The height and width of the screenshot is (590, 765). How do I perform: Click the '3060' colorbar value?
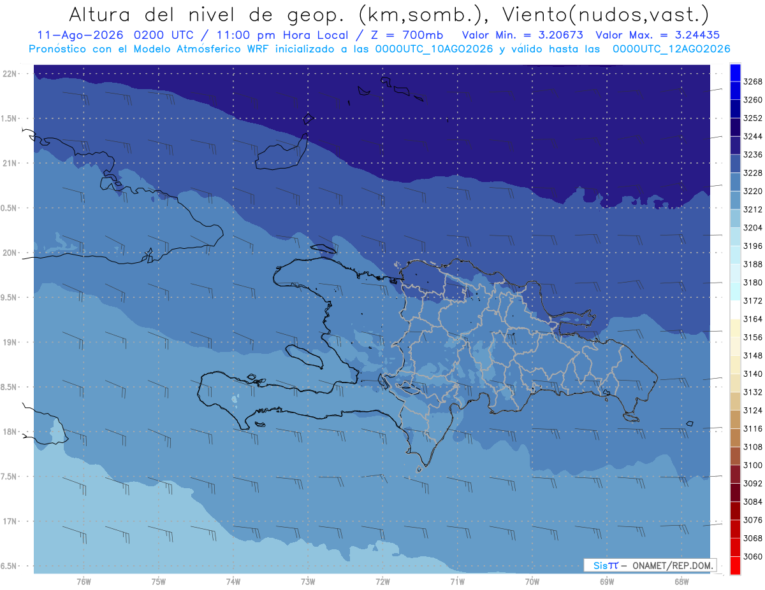752,556
